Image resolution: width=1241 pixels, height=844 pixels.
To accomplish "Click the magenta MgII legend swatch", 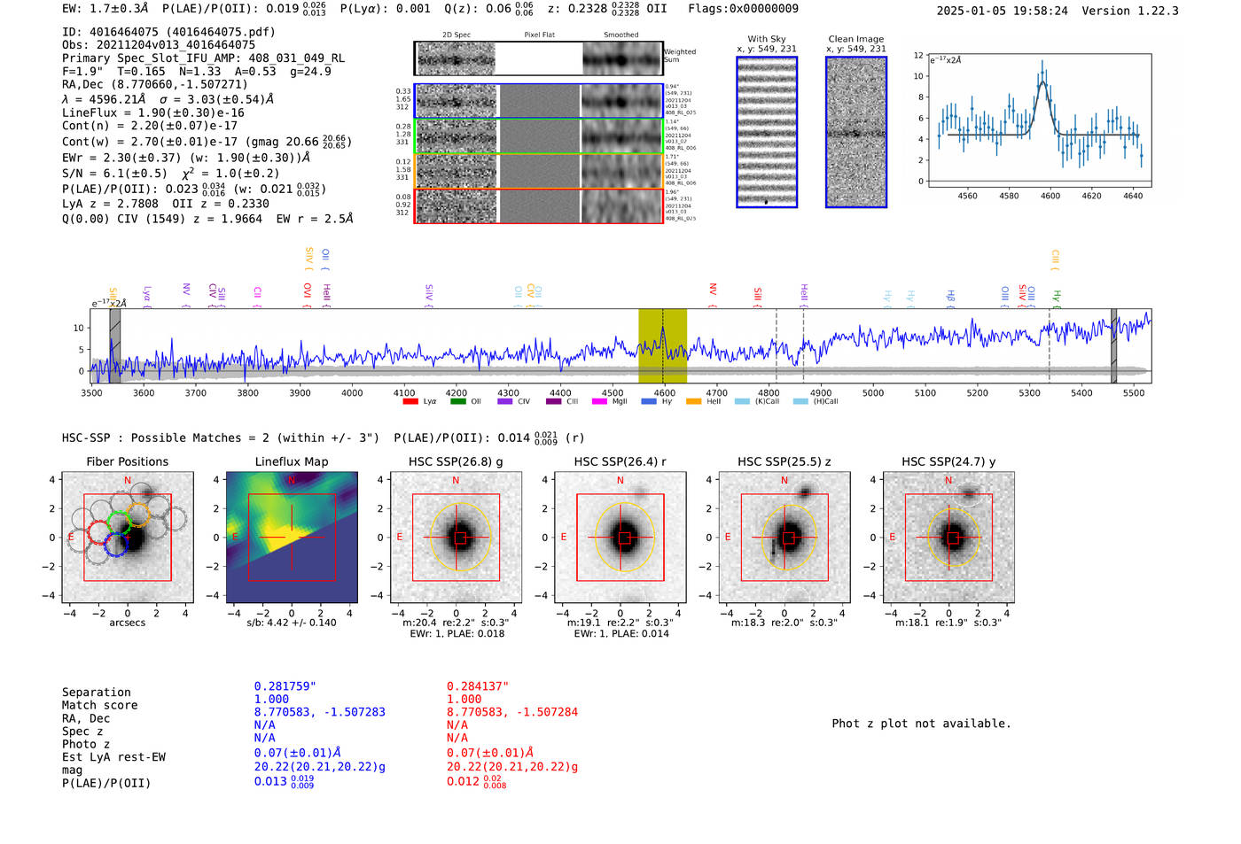I will [599, 401].
